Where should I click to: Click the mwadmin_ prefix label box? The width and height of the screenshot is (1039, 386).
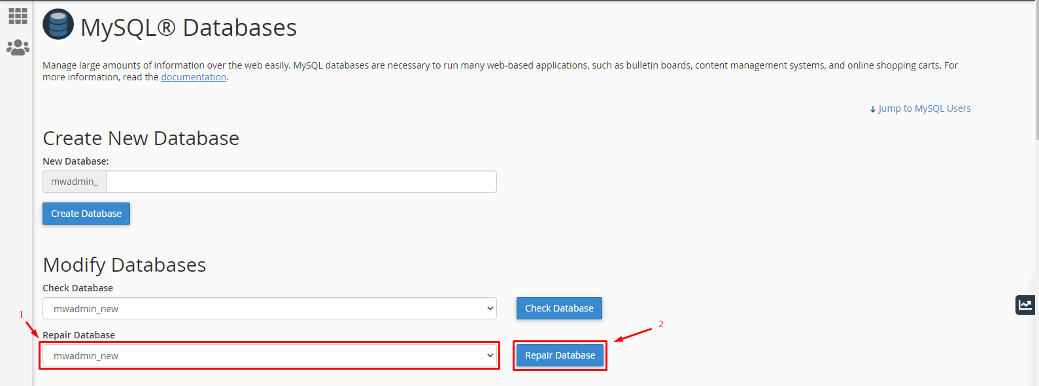tap(75, 182)
